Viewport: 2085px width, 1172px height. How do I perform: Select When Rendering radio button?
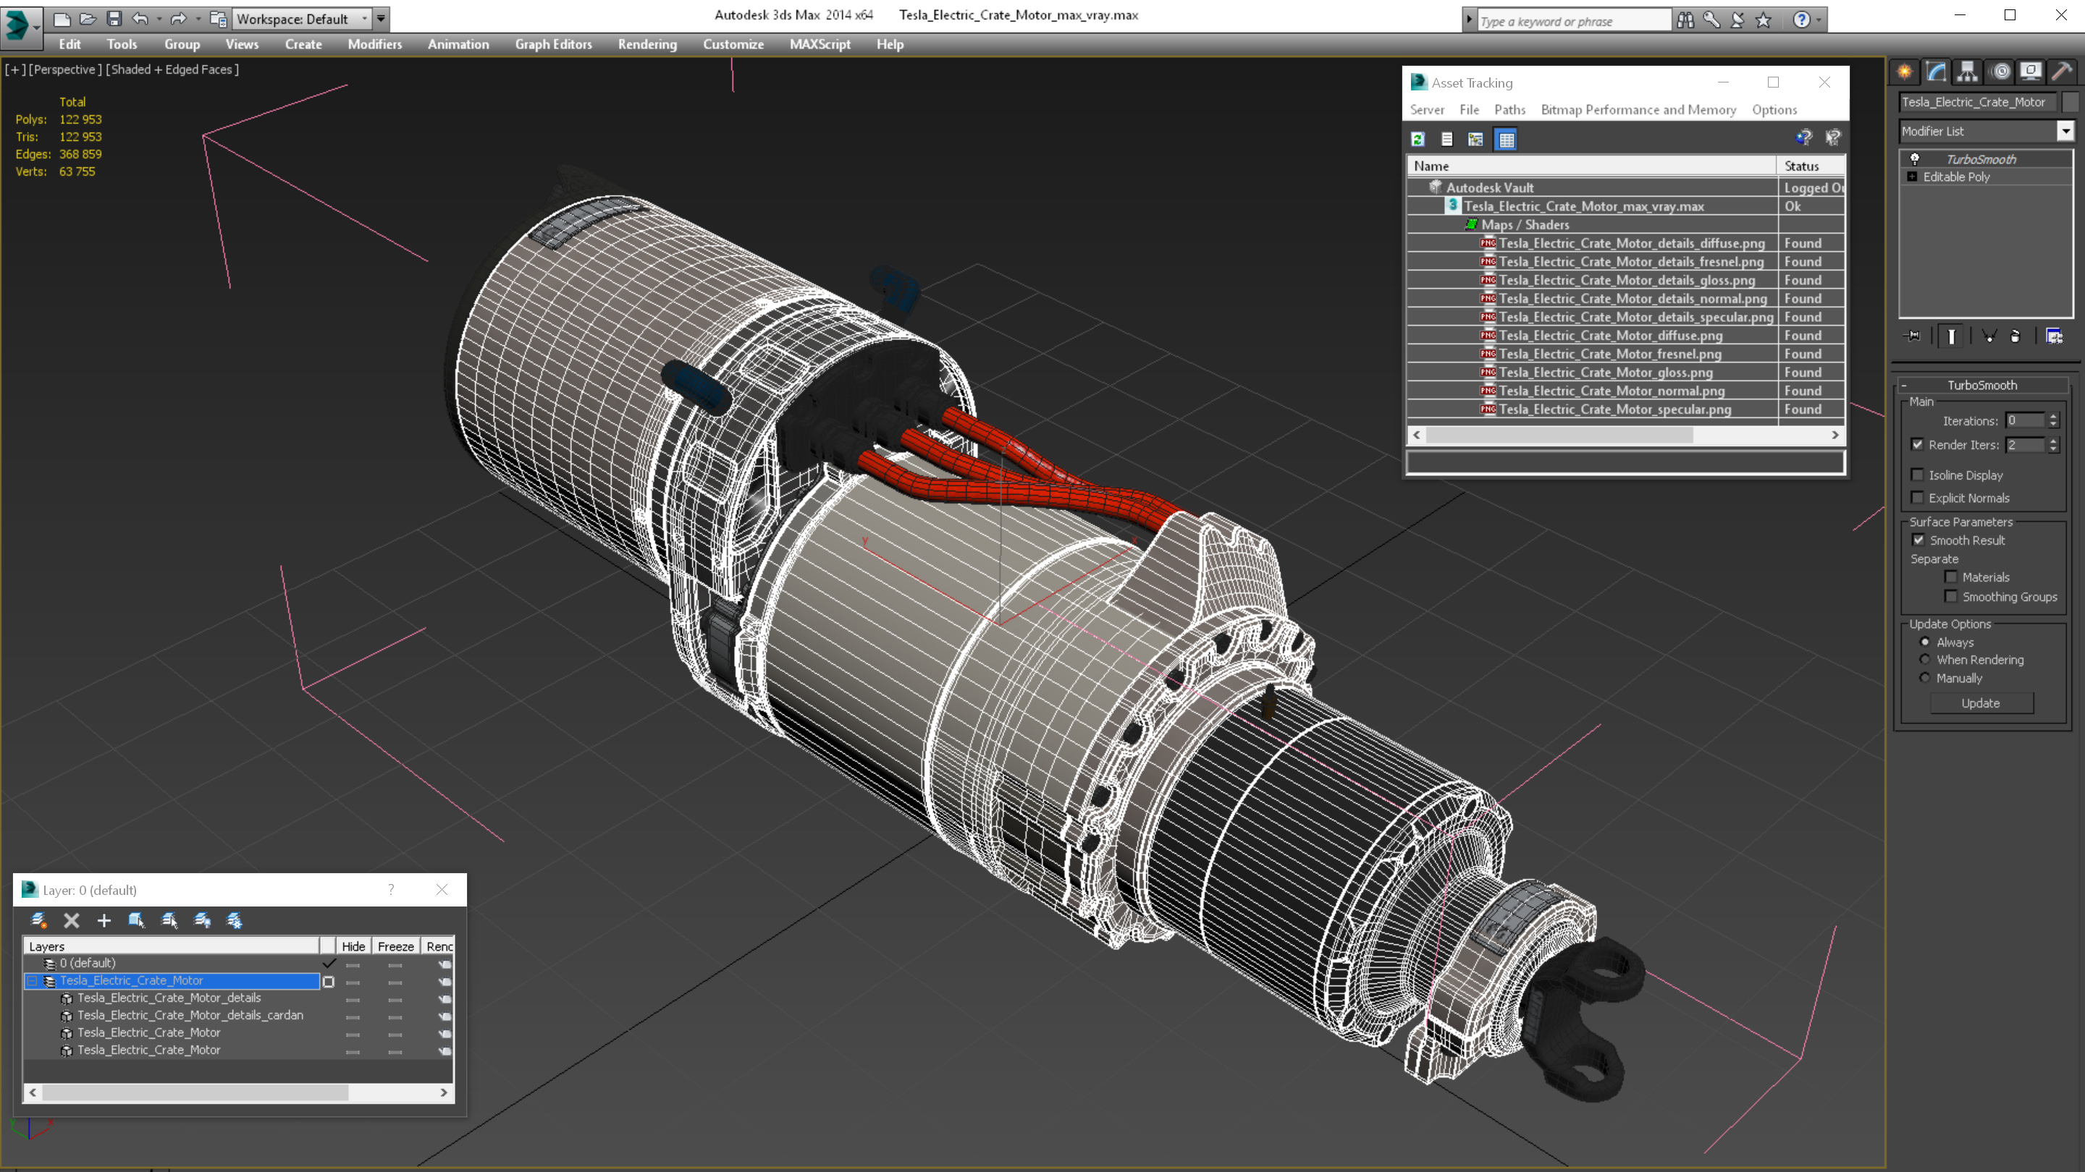pyautogui.click(x=1925, y=659)
